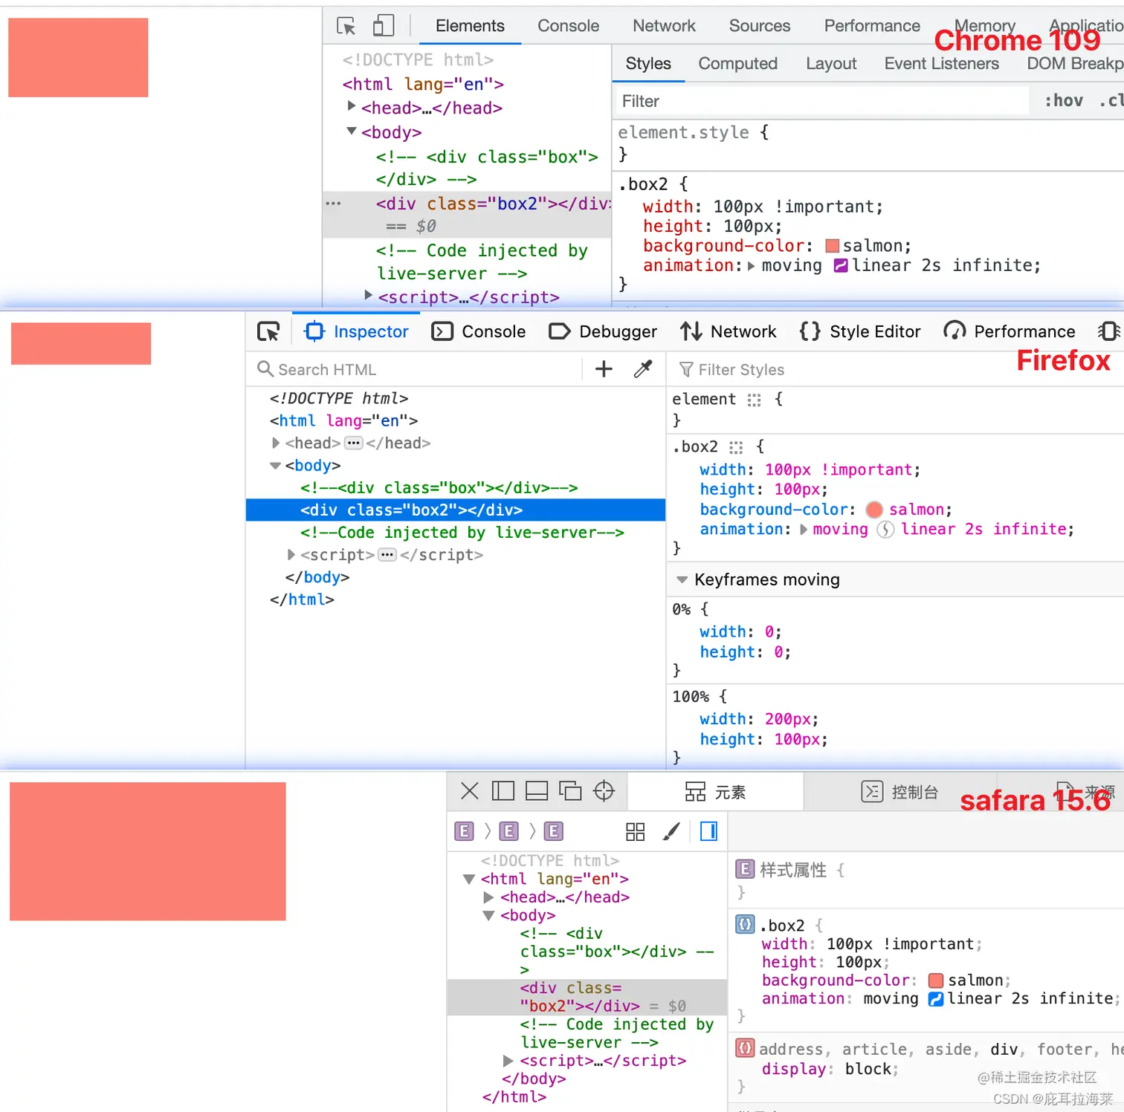Screen dimensions: 1124x1112
Task: Click Chrome inspect element picker icon
Action: point(346,26)
